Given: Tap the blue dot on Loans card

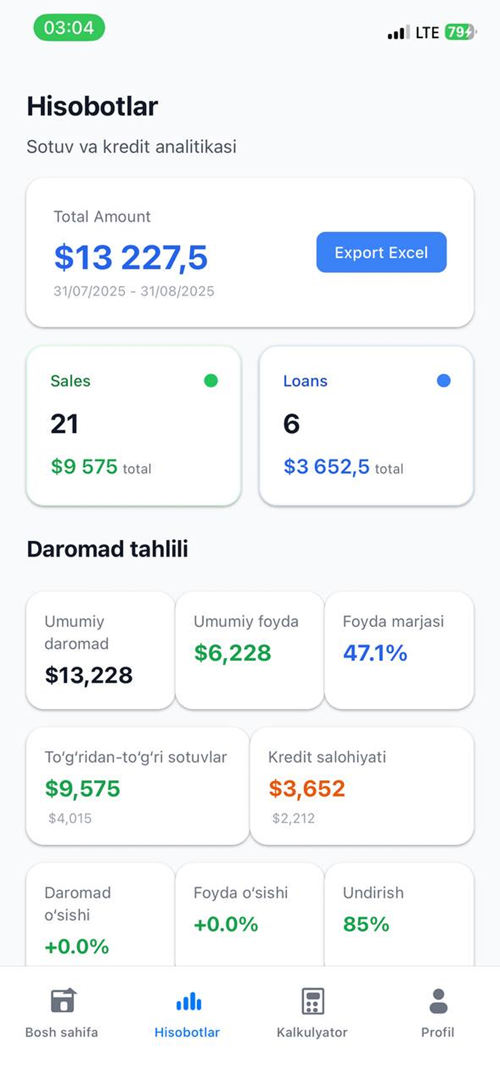Looking at the screenshot, I should pos(444,381).
